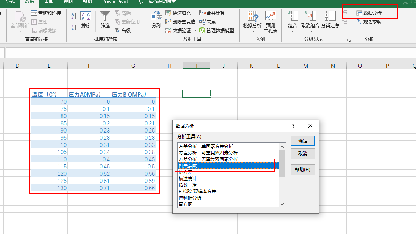Screen dimensions: 416x234
Task: Click Manage Data Model (管理数据模型)
Action: click(217, 31)
